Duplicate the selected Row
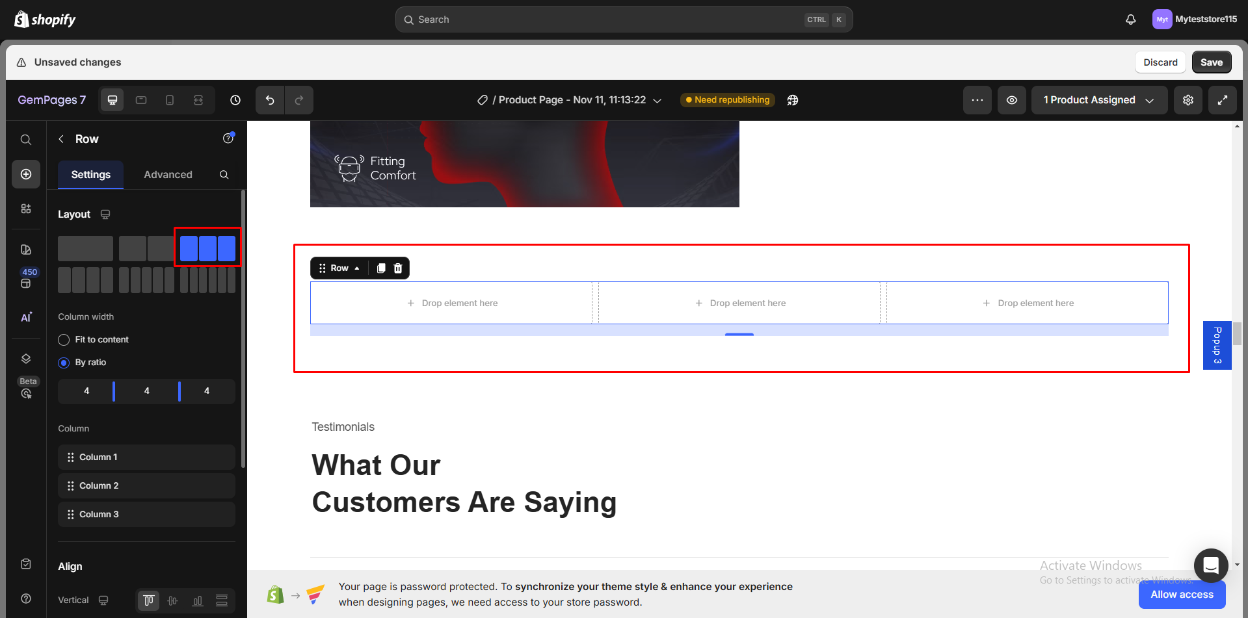This screenshot has width=1248, height=618. [x=381, y=268]
